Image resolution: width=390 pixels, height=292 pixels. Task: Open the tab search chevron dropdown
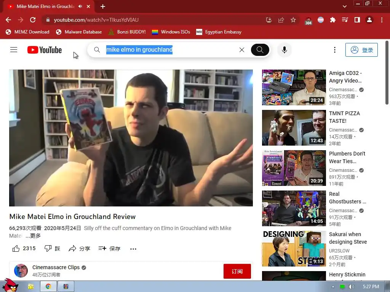coord(344,6)
